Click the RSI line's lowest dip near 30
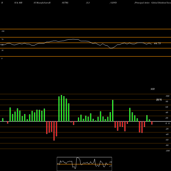The width and height of the screenshot is (171, 171). tap(111, 48)
